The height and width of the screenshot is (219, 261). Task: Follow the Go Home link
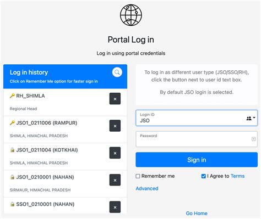click(x=197, y=214)
